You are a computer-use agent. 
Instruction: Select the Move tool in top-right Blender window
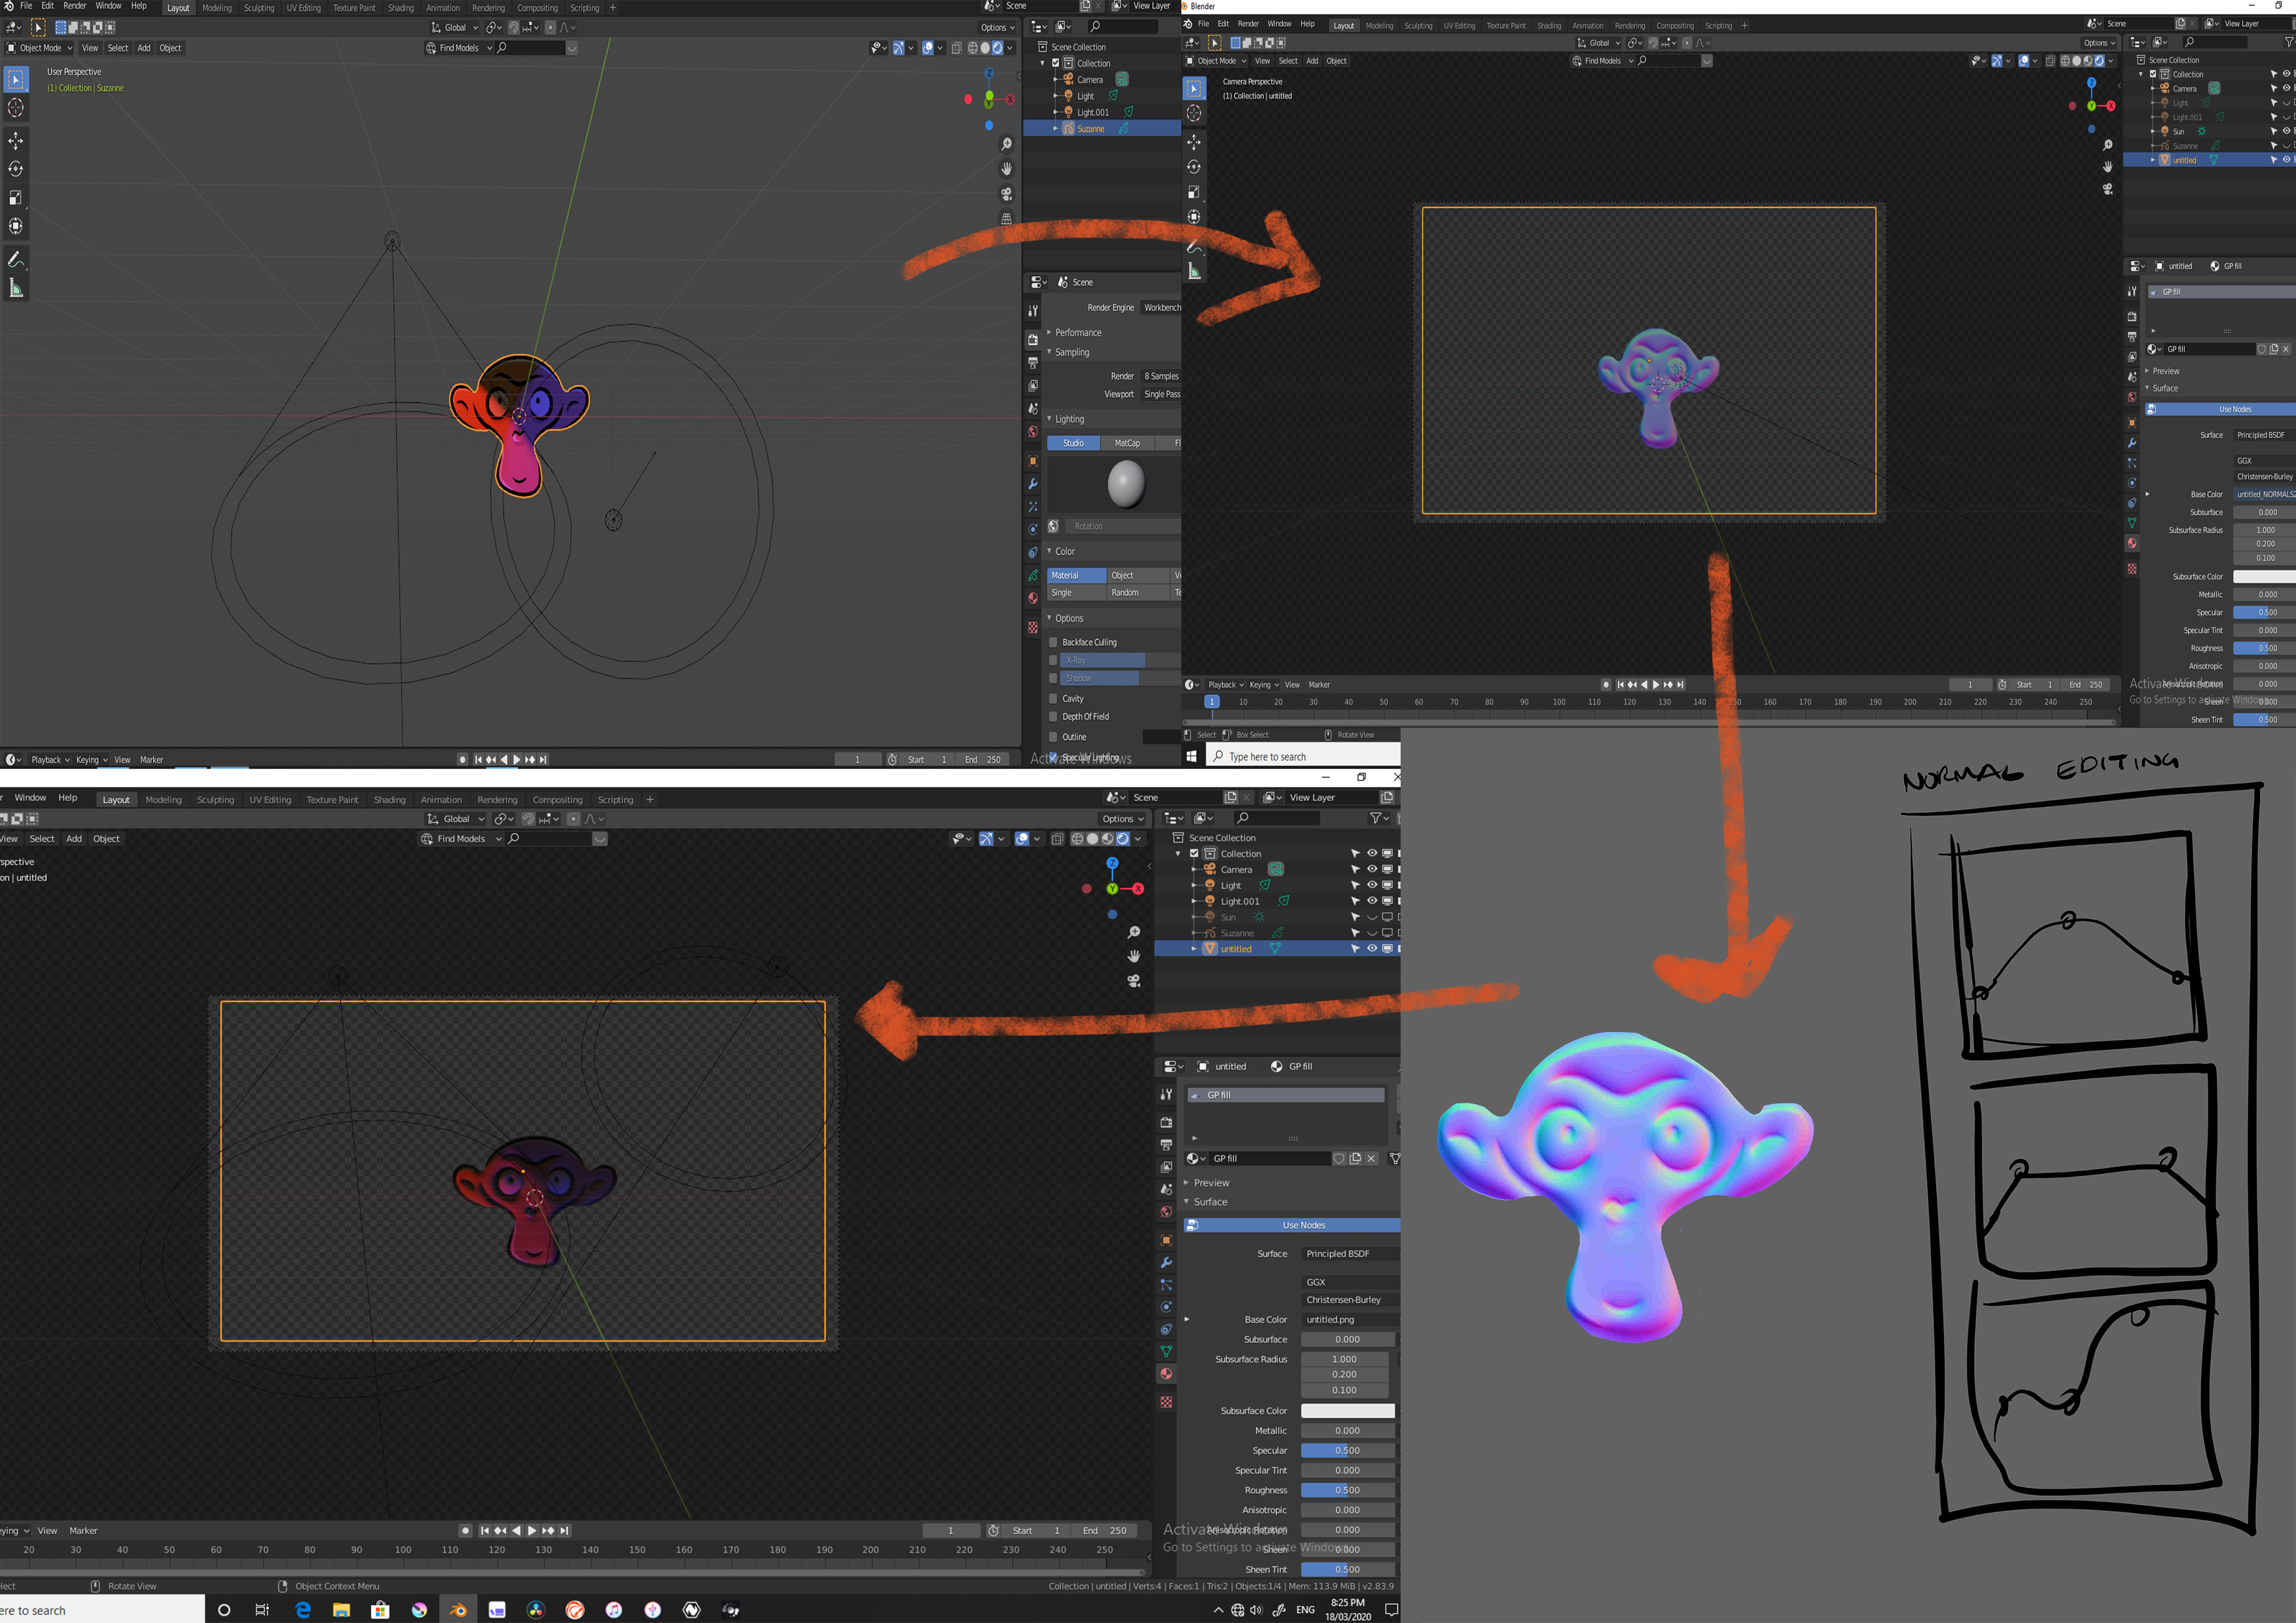pyautogui.click(x=1194, y=142)
